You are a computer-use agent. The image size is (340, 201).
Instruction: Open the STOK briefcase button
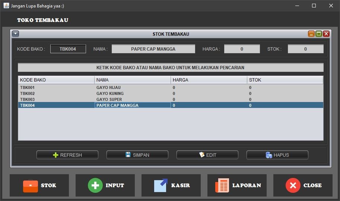(x=39, y=185)
